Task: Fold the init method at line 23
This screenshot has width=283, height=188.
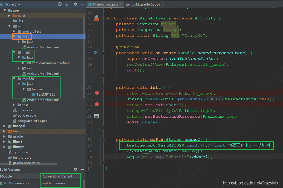Action: pos(104,87)
